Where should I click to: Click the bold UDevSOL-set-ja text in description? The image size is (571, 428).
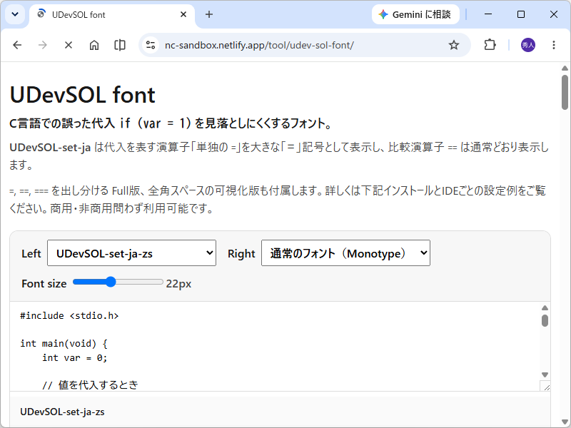tap(50, 148)
